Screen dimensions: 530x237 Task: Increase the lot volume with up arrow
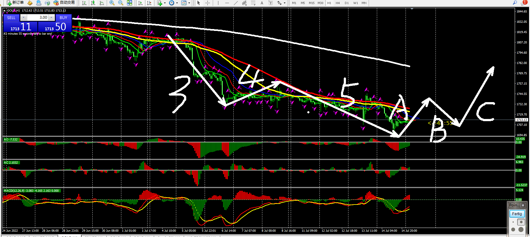tap(51, 18)
